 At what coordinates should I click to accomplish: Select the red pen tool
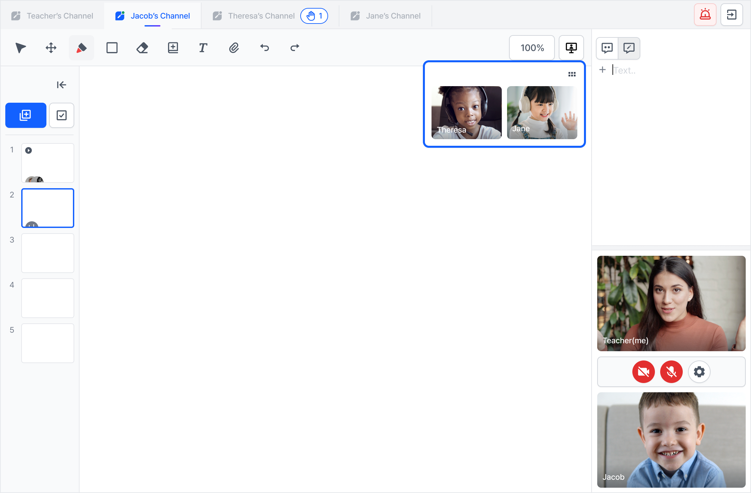click(82, 48)
